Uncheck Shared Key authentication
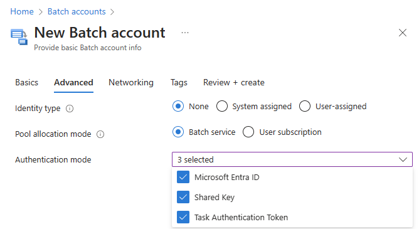 (183, 197)
